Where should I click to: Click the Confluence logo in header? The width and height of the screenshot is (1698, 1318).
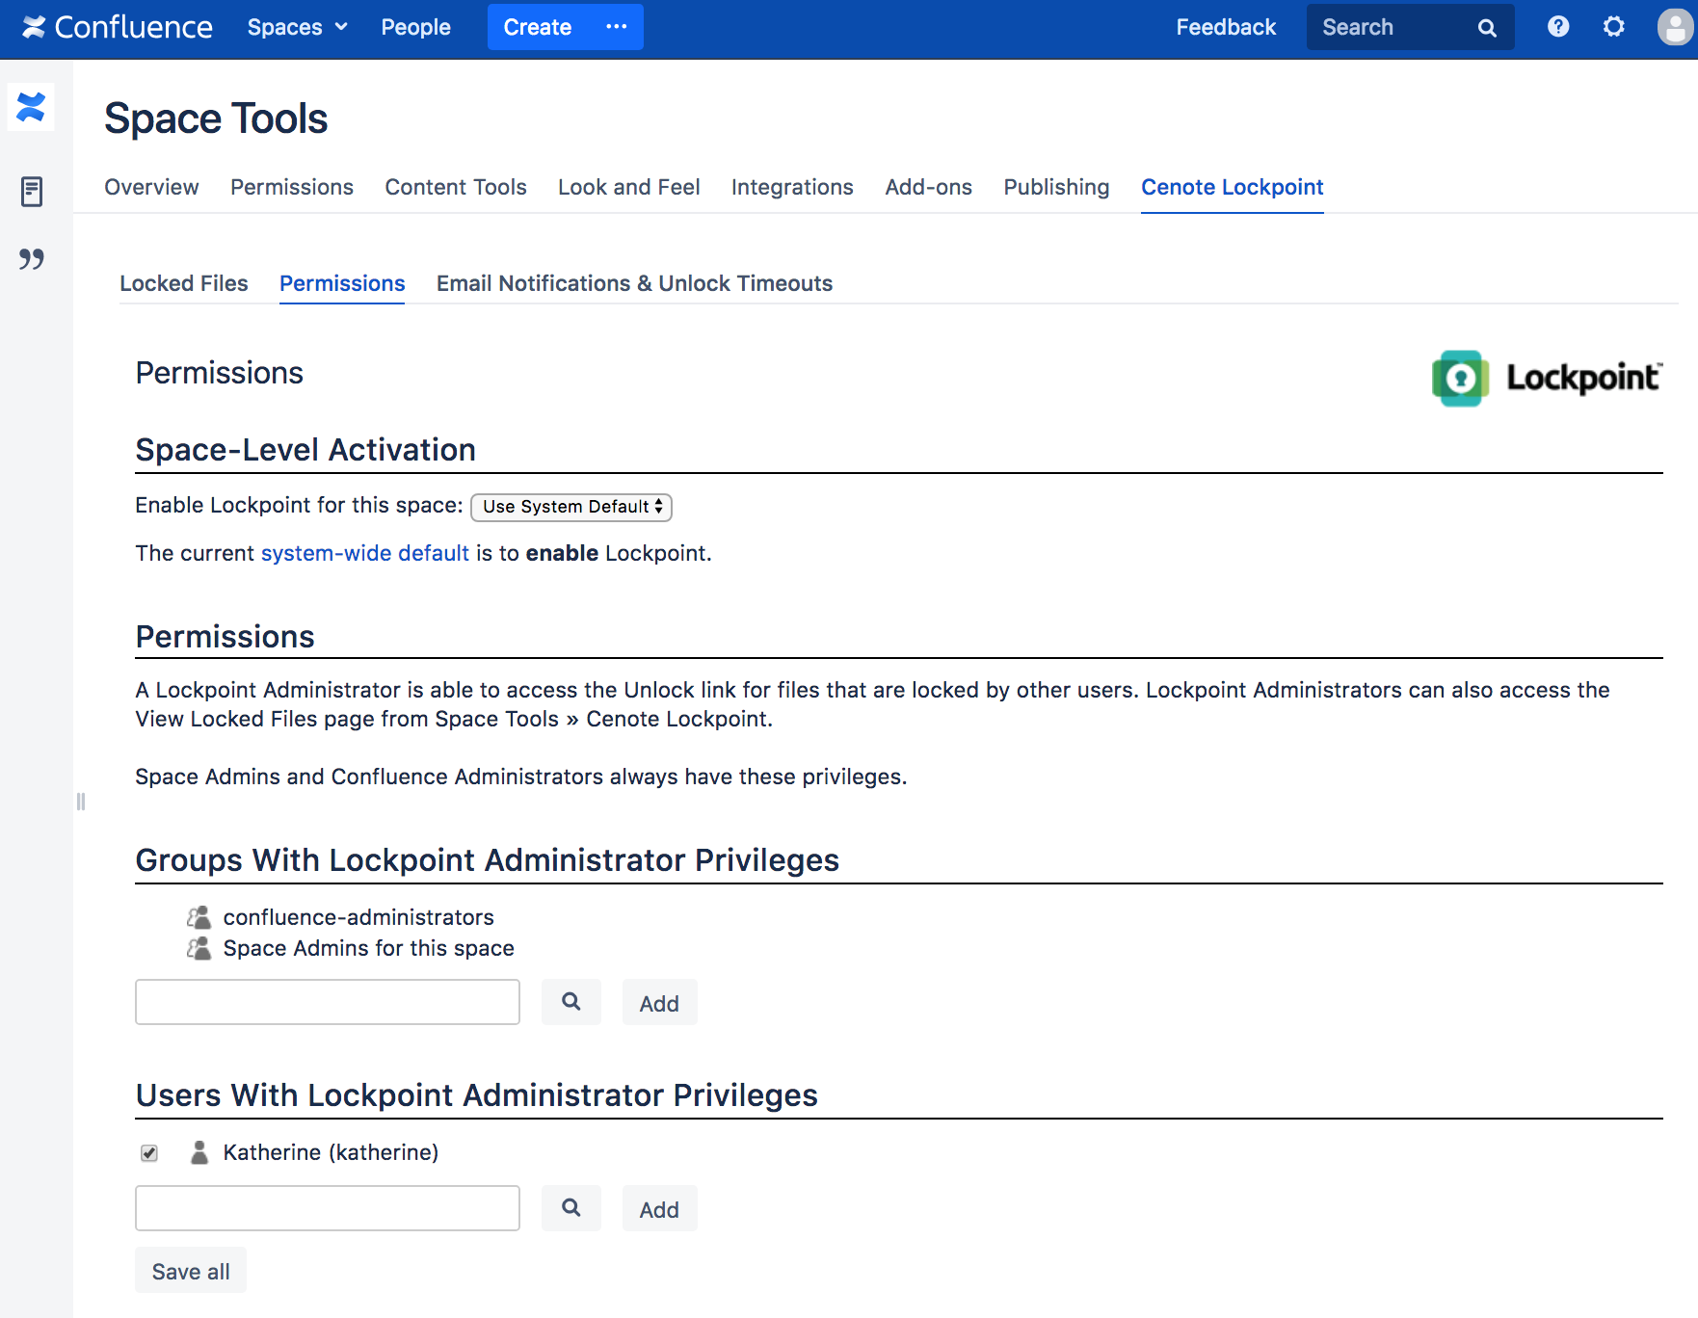[x=117, y=27]
